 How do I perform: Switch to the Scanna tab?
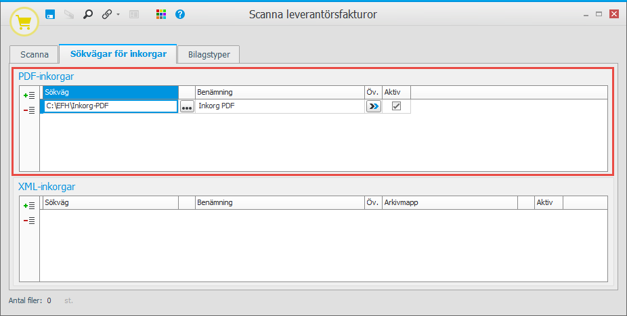coord(35,55)
